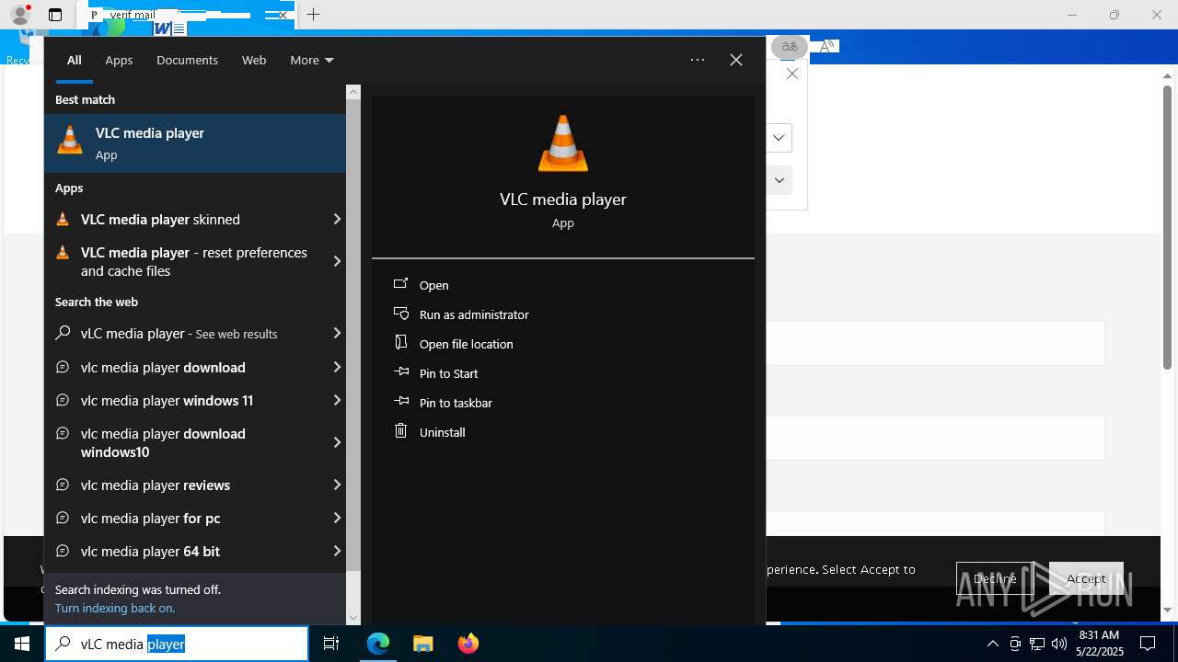The width and height of the screenshot is (1178, 662).
Task: Click large VLC cone icon in preview pane
Action: (563, 143)
